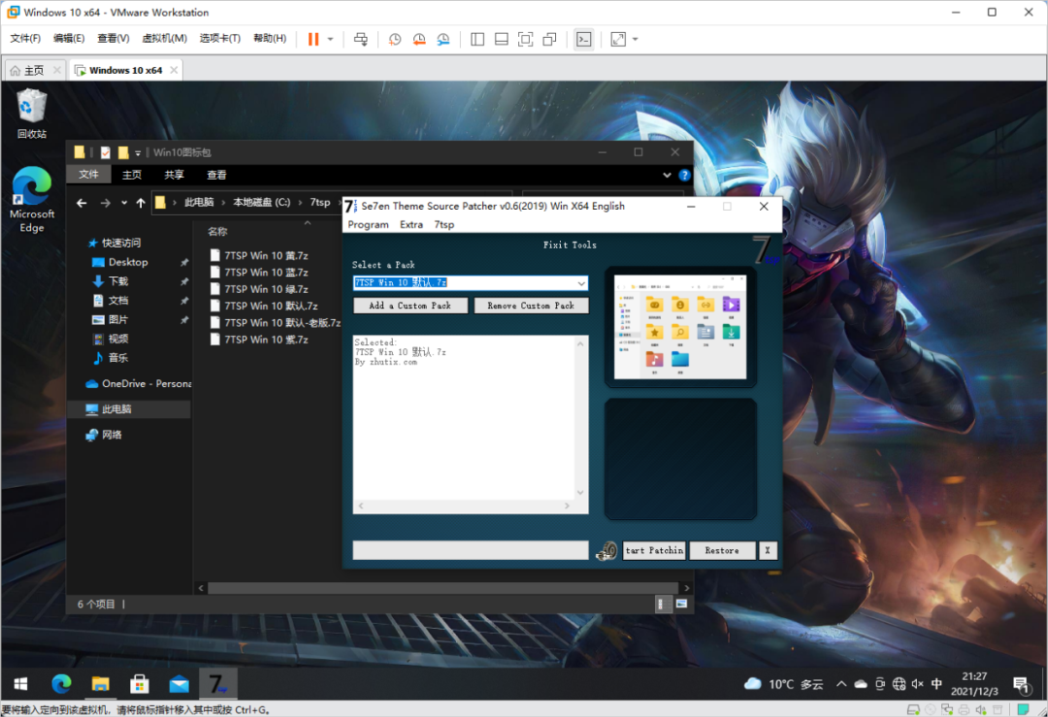Open the Recycle Bin desktop icon
Image resolution: width=1048 pixels, height=717 pixels.
coord(31,114)
